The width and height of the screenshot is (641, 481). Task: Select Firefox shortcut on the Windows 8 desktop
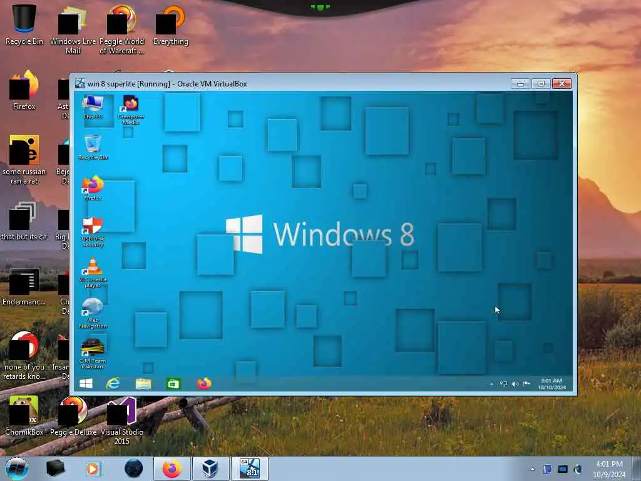[93, 188]
